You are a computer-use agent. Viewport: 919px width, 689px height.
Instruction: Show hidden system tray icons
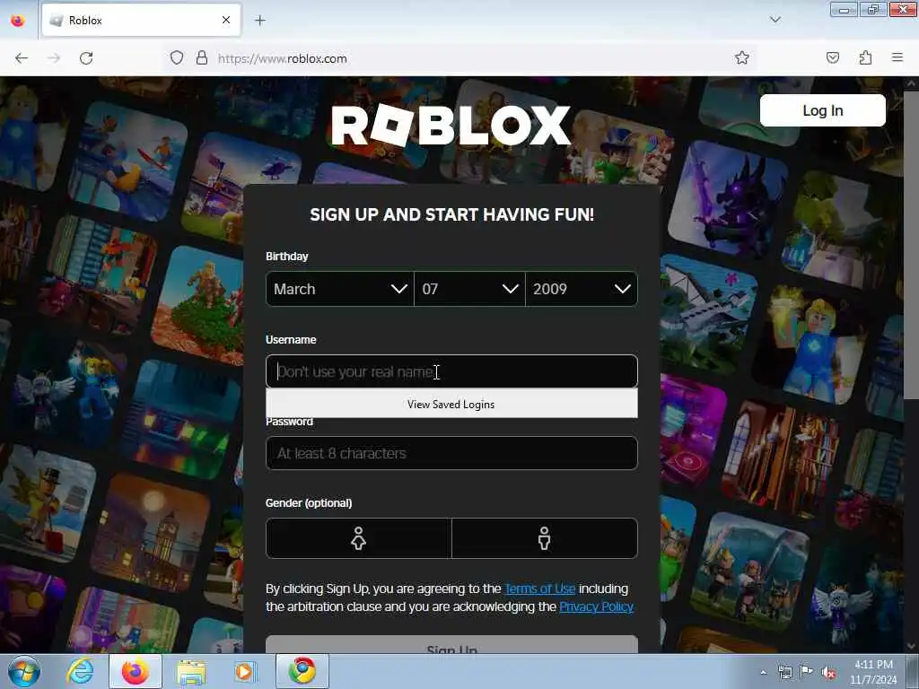coord(763,672)
